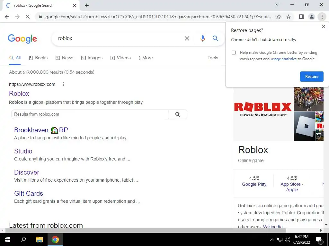Share this page icon in address bar

[278, 17]
